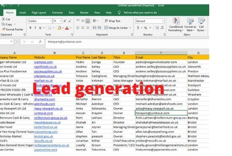Image resolution: width=232 pixels, height=156 pixels.
Task: Select the column F header
Action: [x=161, y=53]
